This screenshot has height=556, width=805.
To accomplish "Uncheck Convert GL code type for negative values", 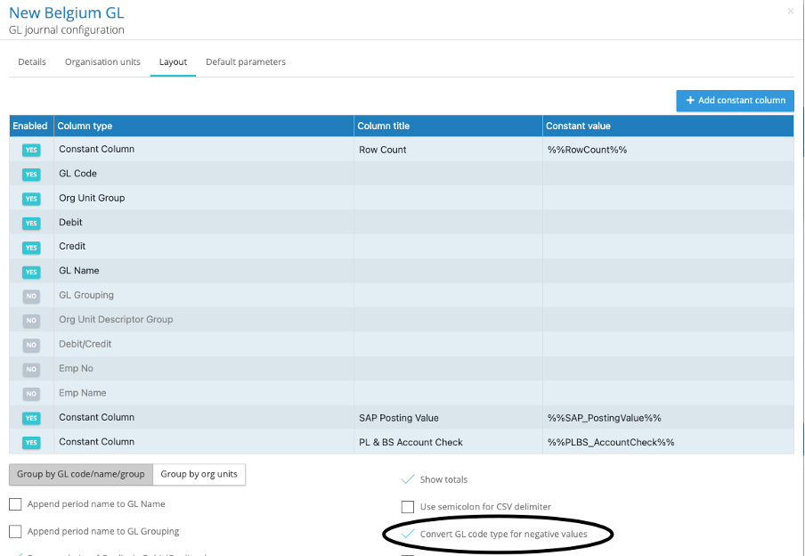I will (408, 534).
